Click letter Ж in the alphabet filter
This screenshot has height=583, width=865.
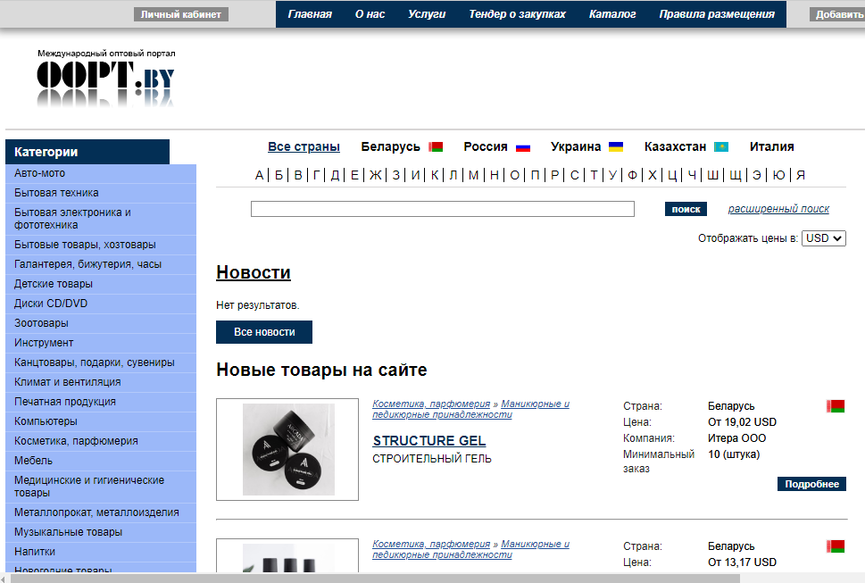point(375,175)
